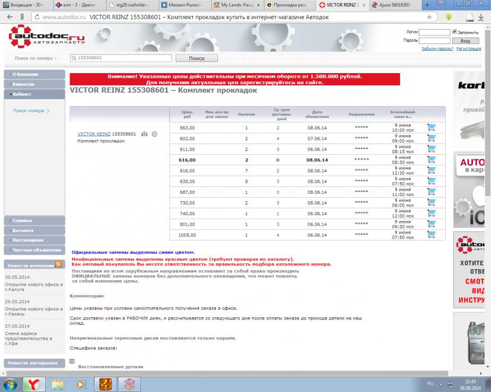
Task: Click the Поиск search button
Action: pyautogui.click(x=196, y=58)
